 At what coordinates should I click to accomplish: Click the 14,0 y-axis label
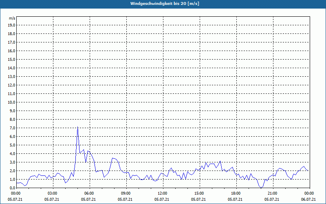[x=12, y=68]
